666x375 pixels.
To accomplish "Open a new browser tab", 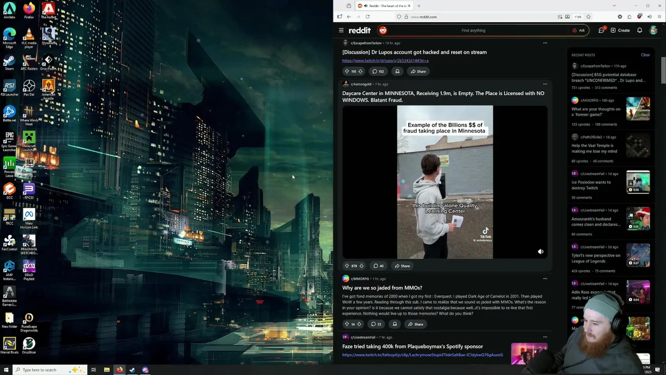I will coord(418,6).
